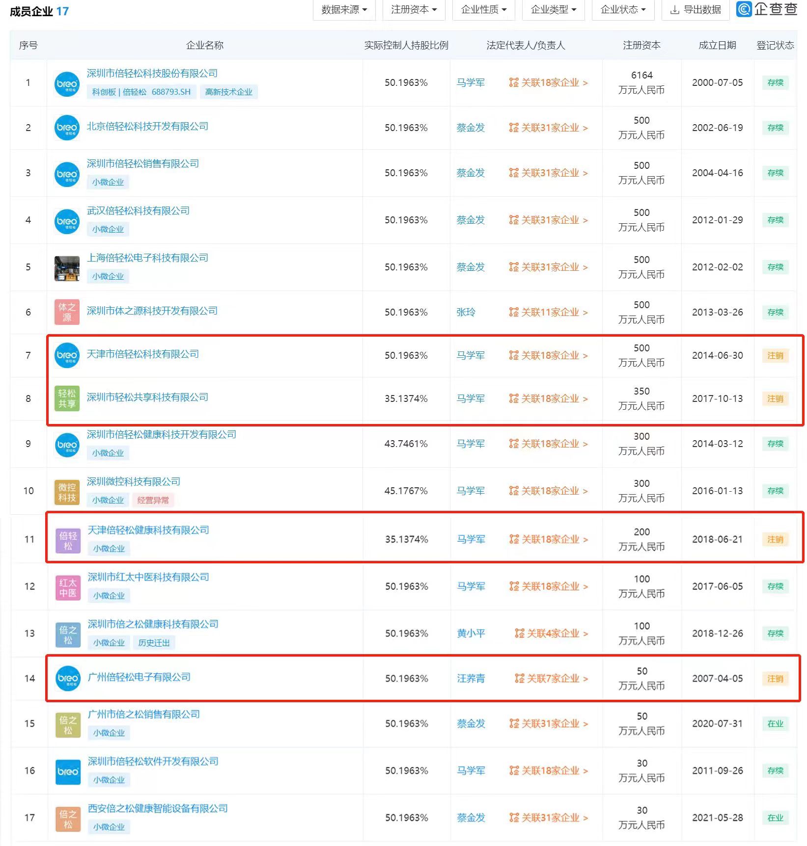This screenshot has width=807, height=846.
Task: Click the pink 红太中医 logo icon
Action: tap(68, 587)
